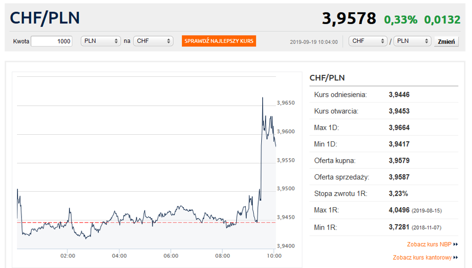Open the CHF base pair dropdown
The height and width of the screenshot is (268, 472).
point(368,41)
